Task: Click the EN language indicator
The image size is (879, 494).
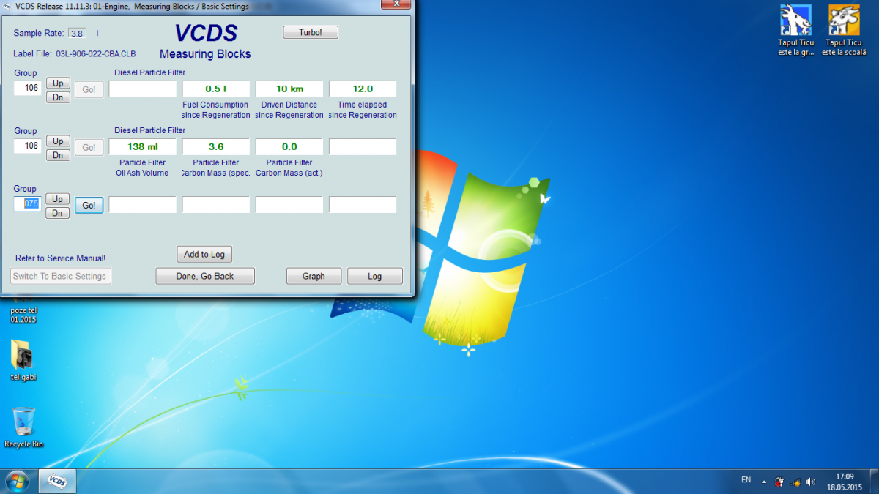Action: 746,480
